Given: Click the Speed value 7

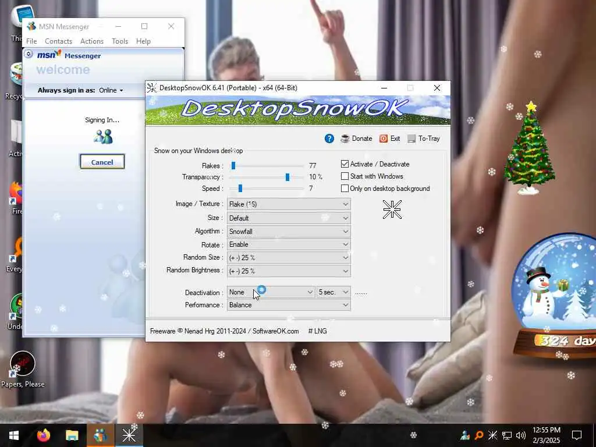Looking at the screenshot, I should [x=311, y=188].
